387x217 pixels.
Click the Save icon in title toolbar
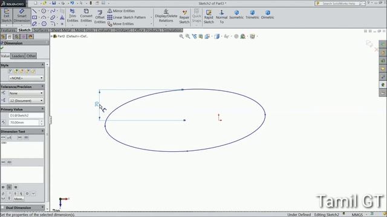[54, 3]
